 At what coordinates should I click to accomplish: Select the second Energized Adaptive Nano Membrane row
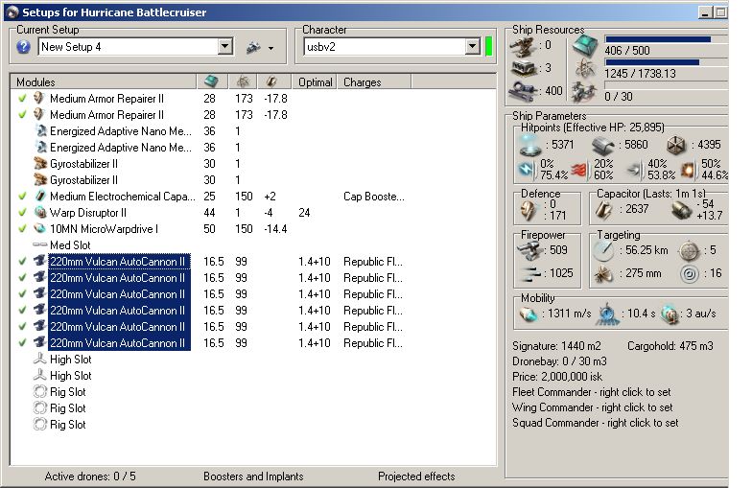click(253, 148)
